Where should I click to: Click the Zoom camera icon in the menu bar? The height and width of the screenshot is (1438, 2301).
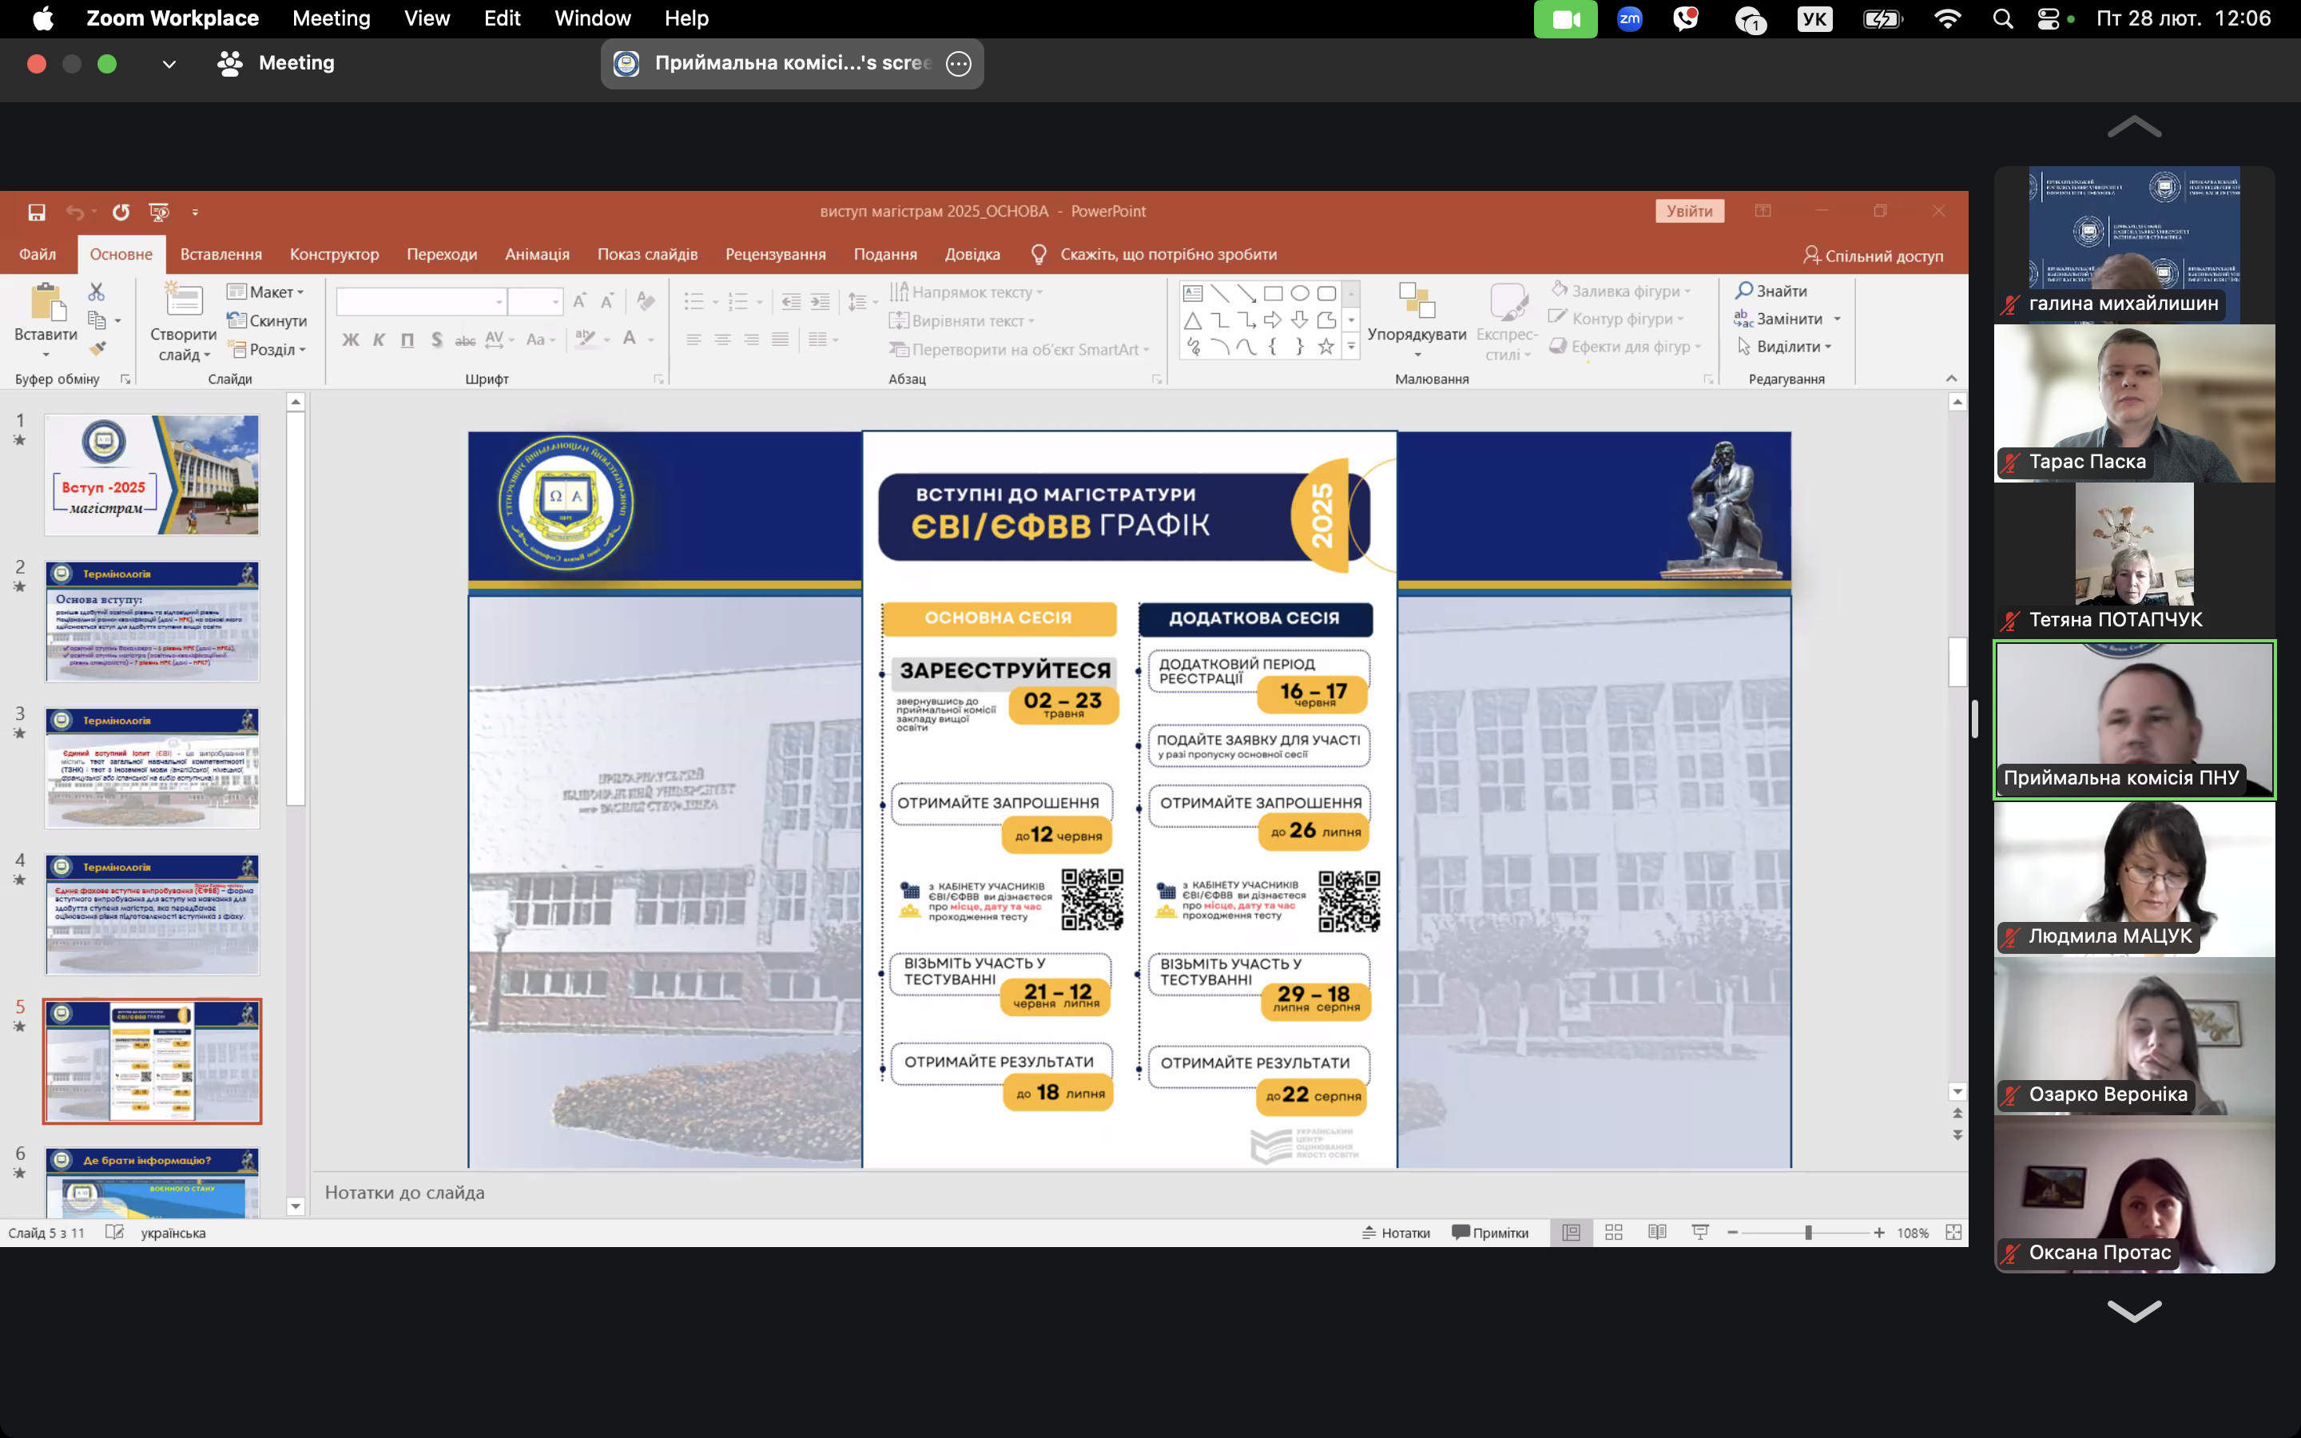click(1565, 19)
